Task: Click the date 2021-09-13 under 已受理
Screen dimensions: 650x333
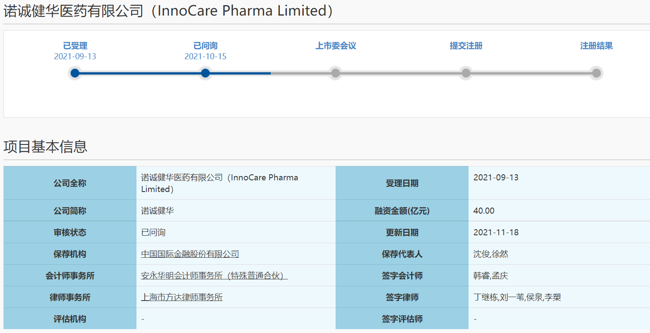Action: 75,57
